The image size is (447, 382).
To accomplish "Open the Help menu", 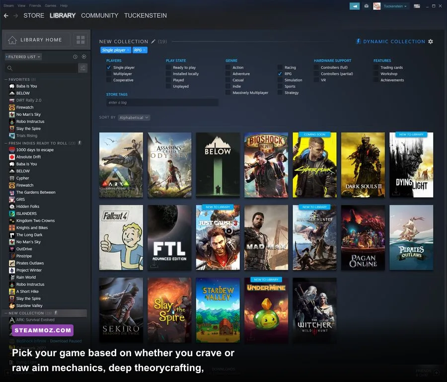I will point(64,5).
